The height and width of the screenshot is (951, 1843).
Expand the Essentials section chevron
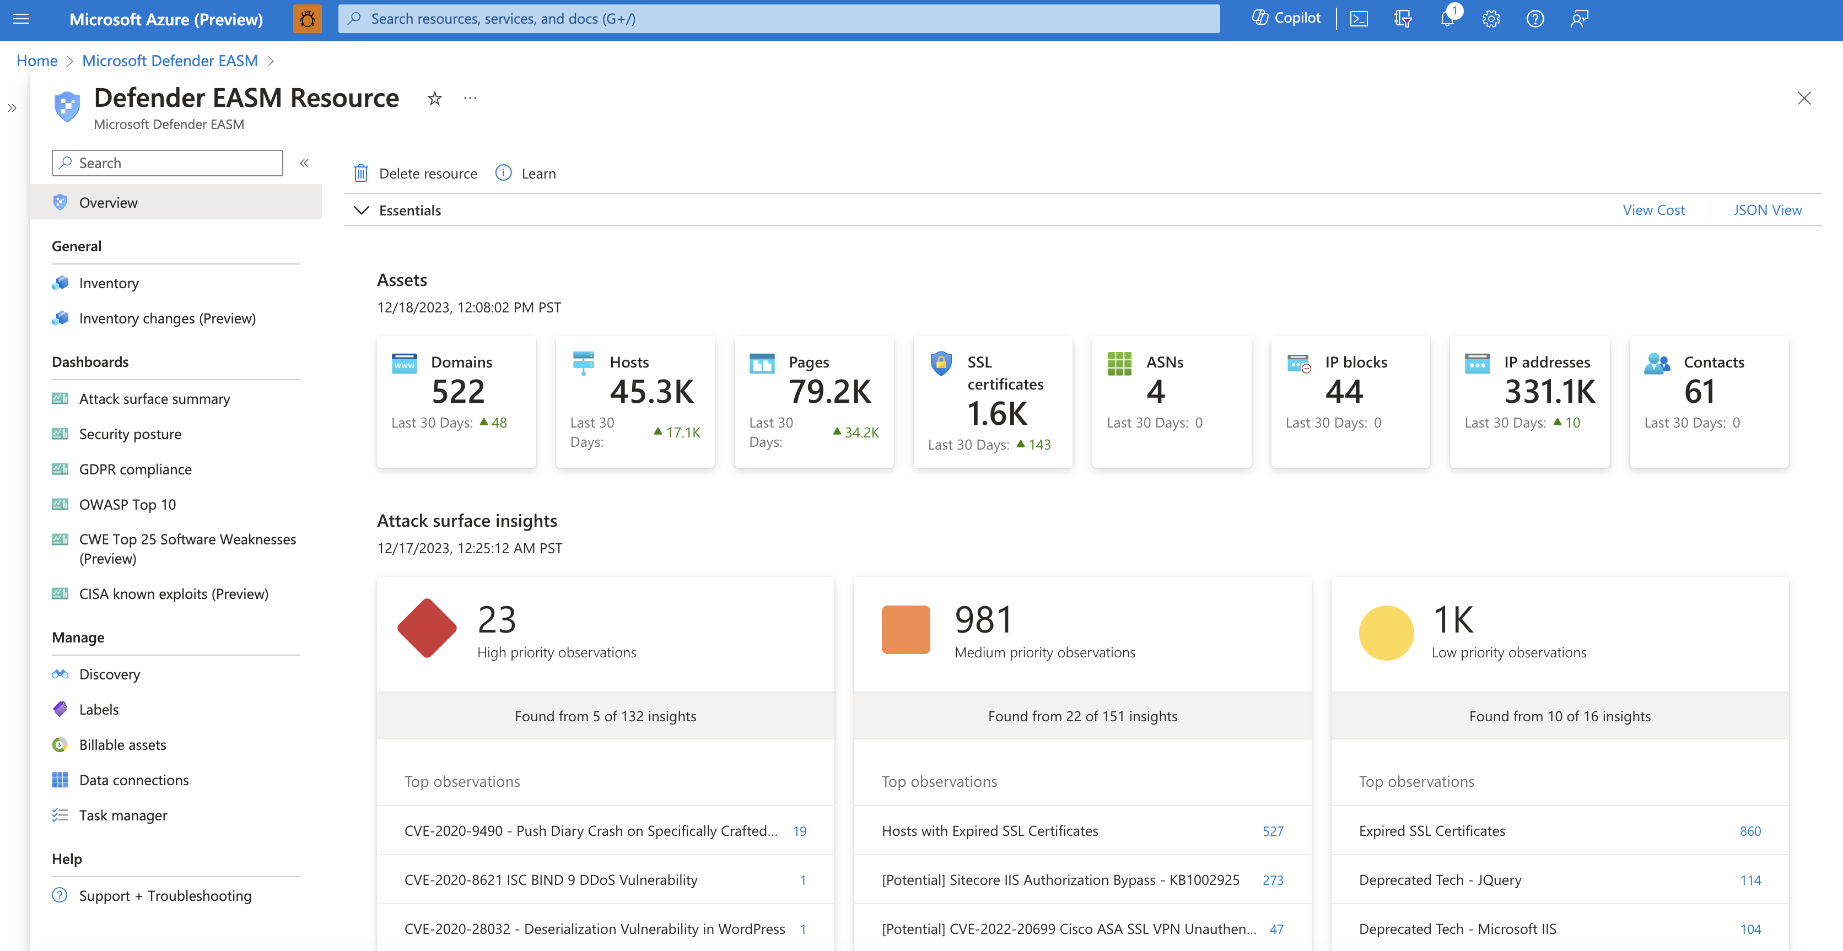click(362, 209)
